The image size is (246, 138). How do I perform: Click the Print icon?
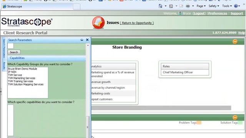pos(188,6)
